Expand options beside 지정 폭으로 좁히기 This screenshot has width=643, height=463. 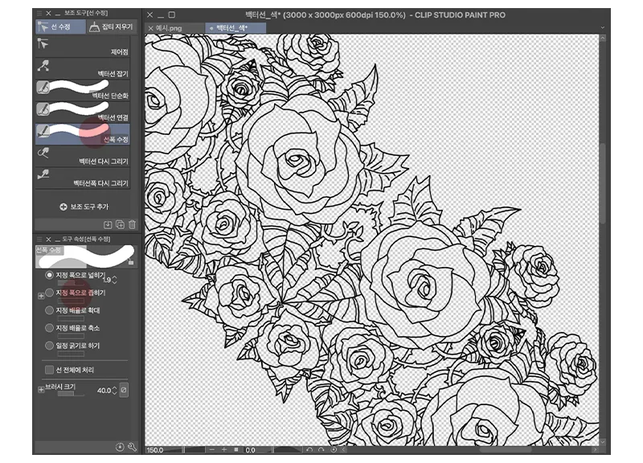coord(41,296)
